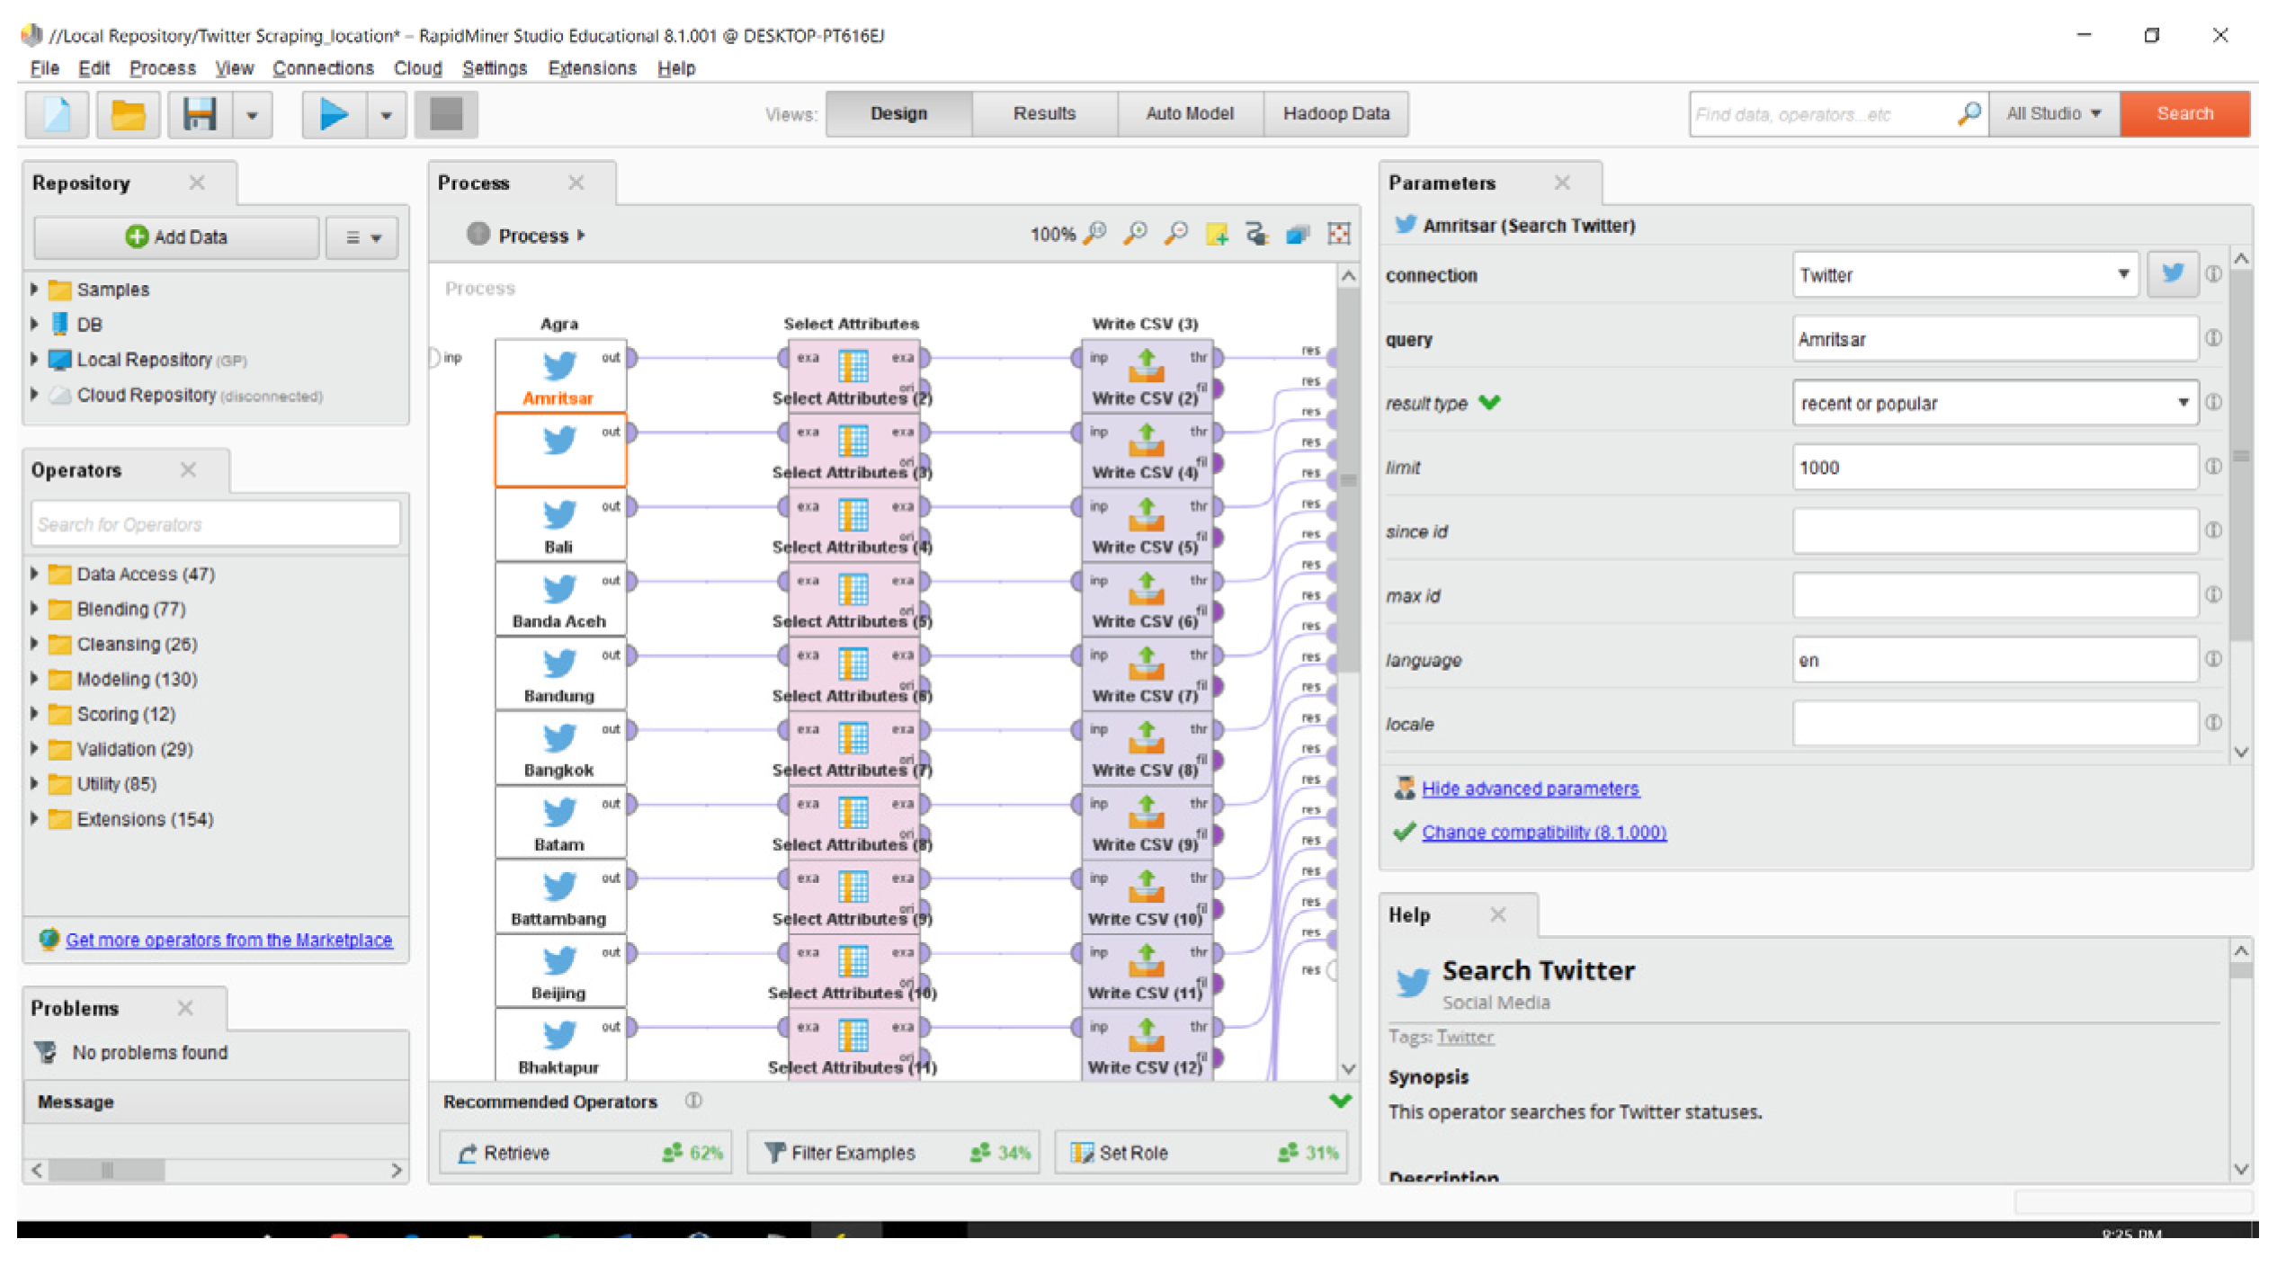The image size is (2286, 1266).
Task: Click the add note icon in Process toolbar
Action: 1217,235
